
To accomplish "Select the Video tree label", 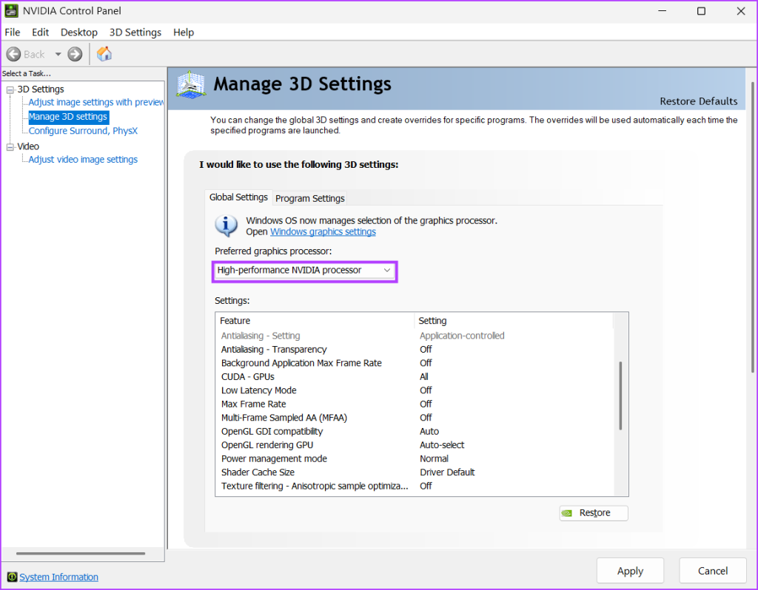I will (x=28, y=146).
